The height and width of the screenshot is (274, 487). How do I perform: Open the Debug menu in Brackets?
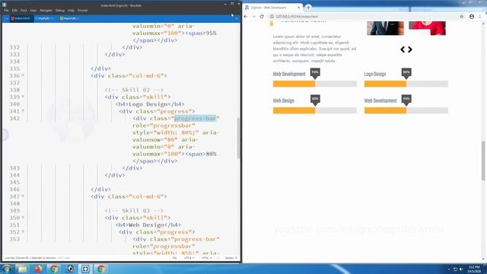[x=60, y=10]
